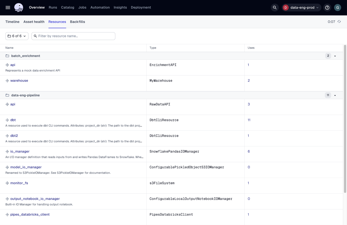Click the folder icon for data-eng-pipeline
Image resolution: width=347 pixels, height=225 pixels.
tap(8, 95)
